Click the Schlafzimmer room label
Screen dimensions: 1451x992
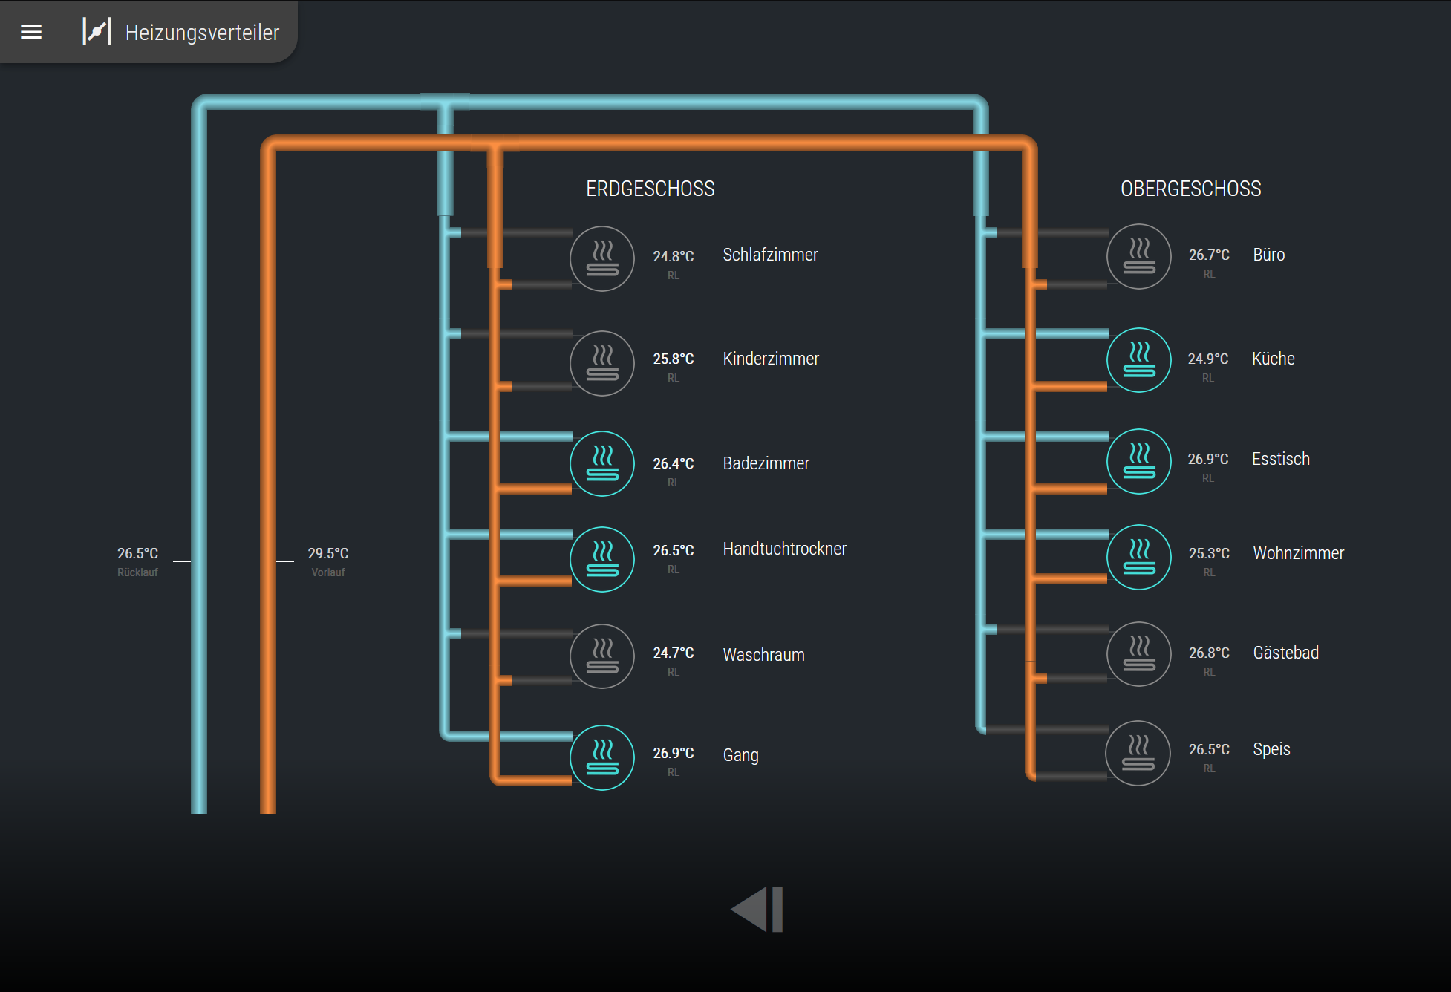pyautogui.click(x=770, y=255)
